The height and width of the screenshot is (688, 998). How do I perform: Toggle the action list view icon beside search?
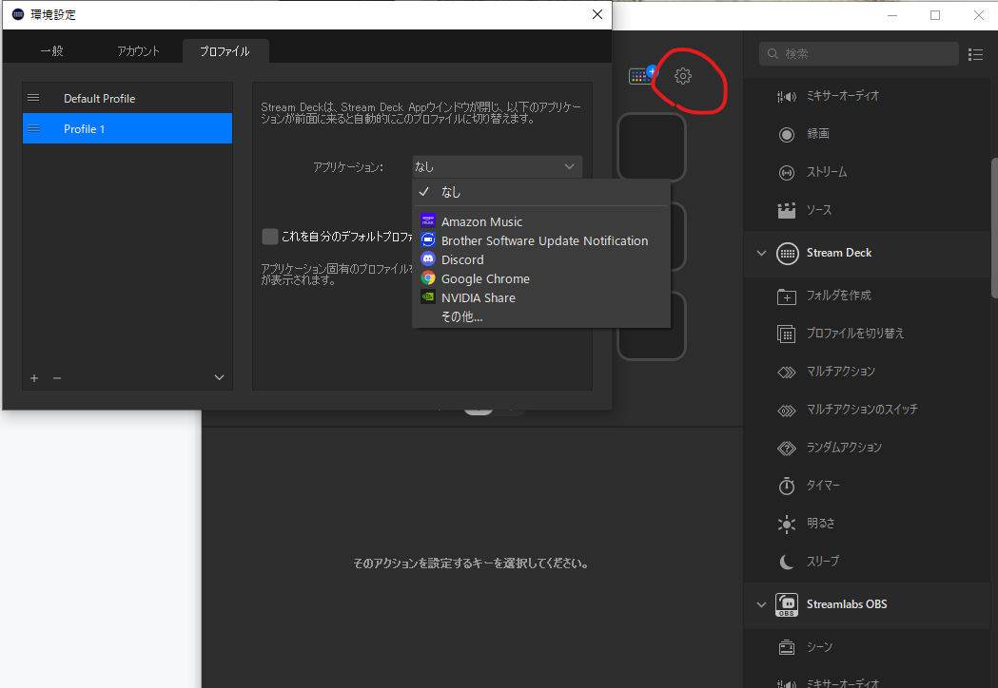pos(975,55)
